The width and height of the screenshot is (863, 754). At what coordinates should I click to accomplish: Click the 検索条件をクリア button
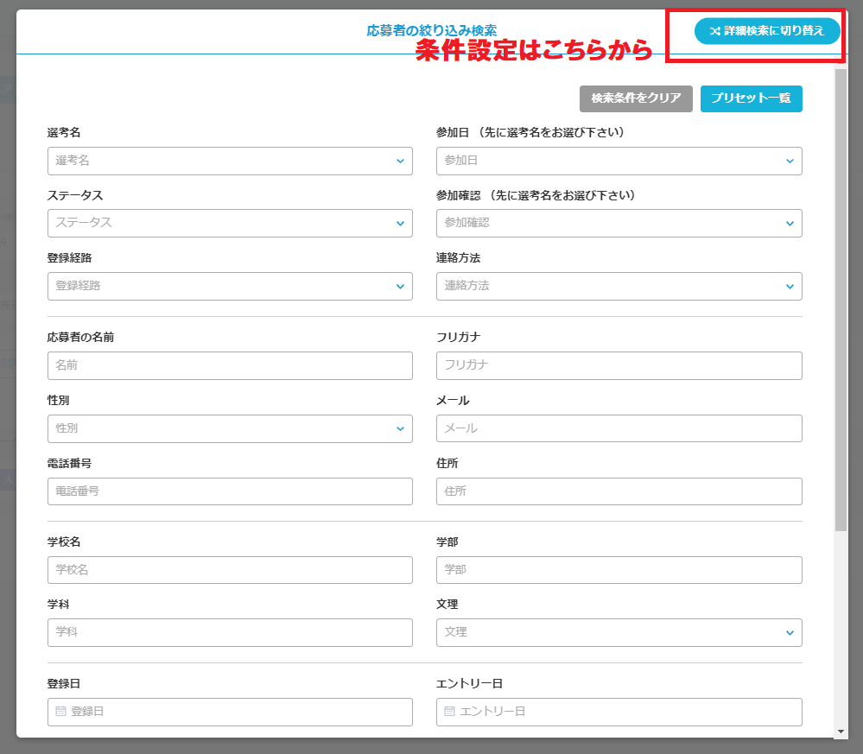636,98
